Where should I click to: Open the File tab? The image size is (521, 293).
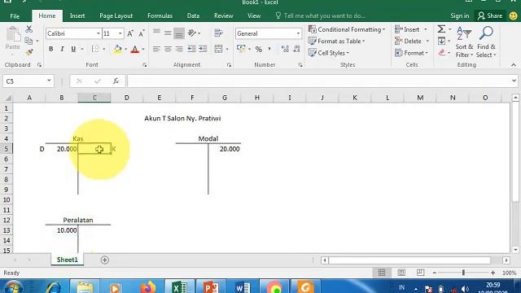[x=15, y=16]
